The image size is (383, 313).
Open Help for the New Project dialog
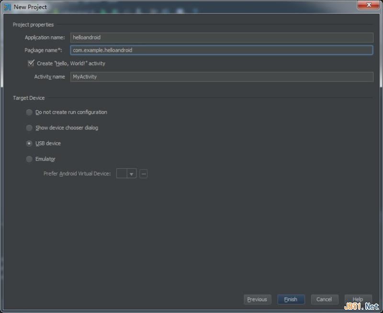[358, 299]
